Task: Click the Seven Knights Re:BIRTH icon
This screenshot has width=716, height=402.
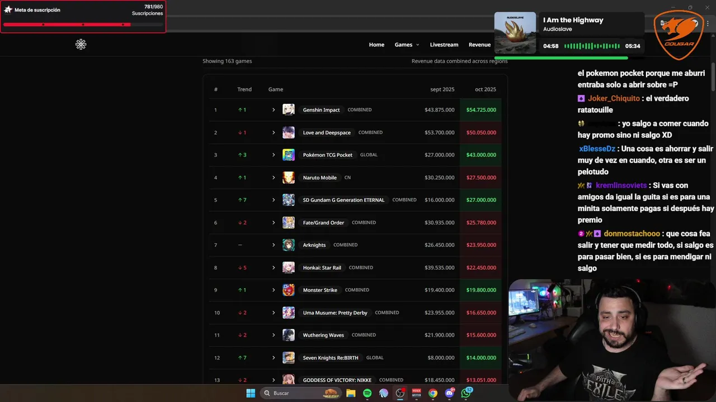Action: pos(289,357)
